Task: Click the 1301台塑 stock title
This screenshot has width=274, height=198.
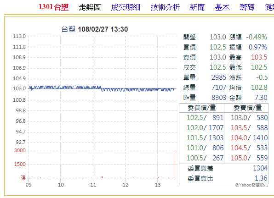Action: [53, 7]
